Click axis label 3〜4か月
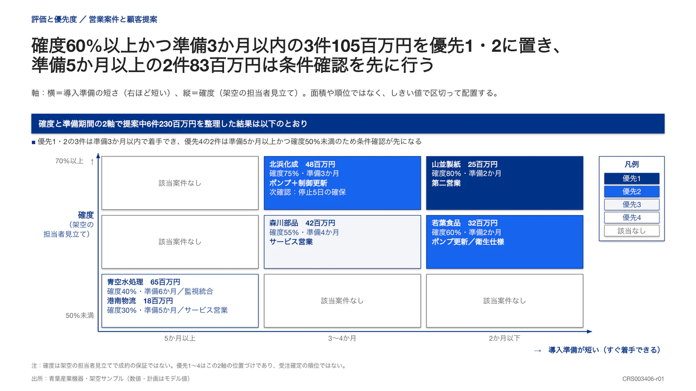The width and height of the screenshot is (696, 391). tap(342, 338)
